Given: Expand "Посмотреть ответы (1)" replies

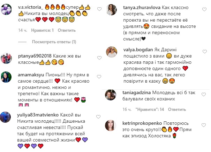Looking at the screenshot, I should coord(54,42).
